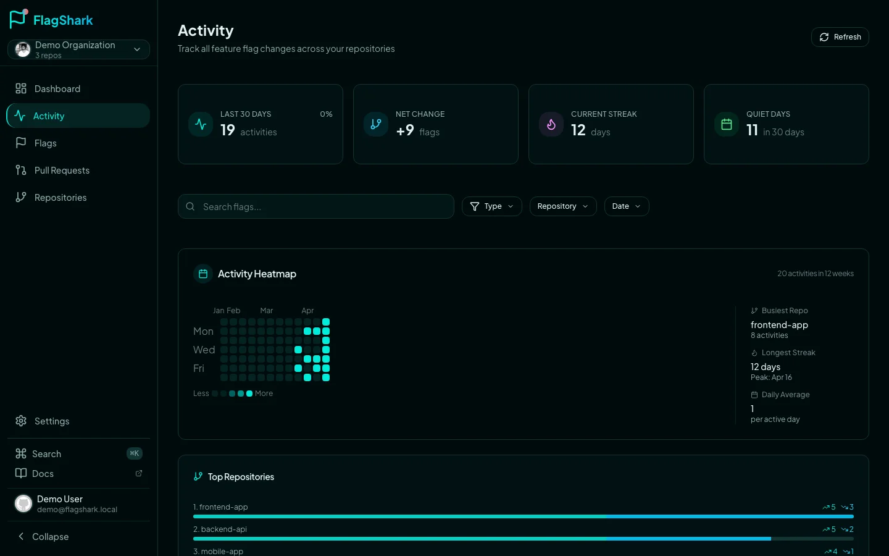This screenshot has height=556, width=889.
Task: Expand the Repository filter dropdown
Action: (562, 206)
